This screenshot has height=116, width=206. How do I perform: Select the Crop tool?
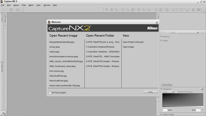click(x=132, y=10)
